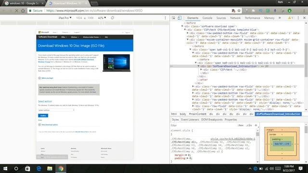Image resolution: width=308 pixels, height=173 pixels.
Task: Toggle the :hov element state button
Action: [x=241, y=125]
